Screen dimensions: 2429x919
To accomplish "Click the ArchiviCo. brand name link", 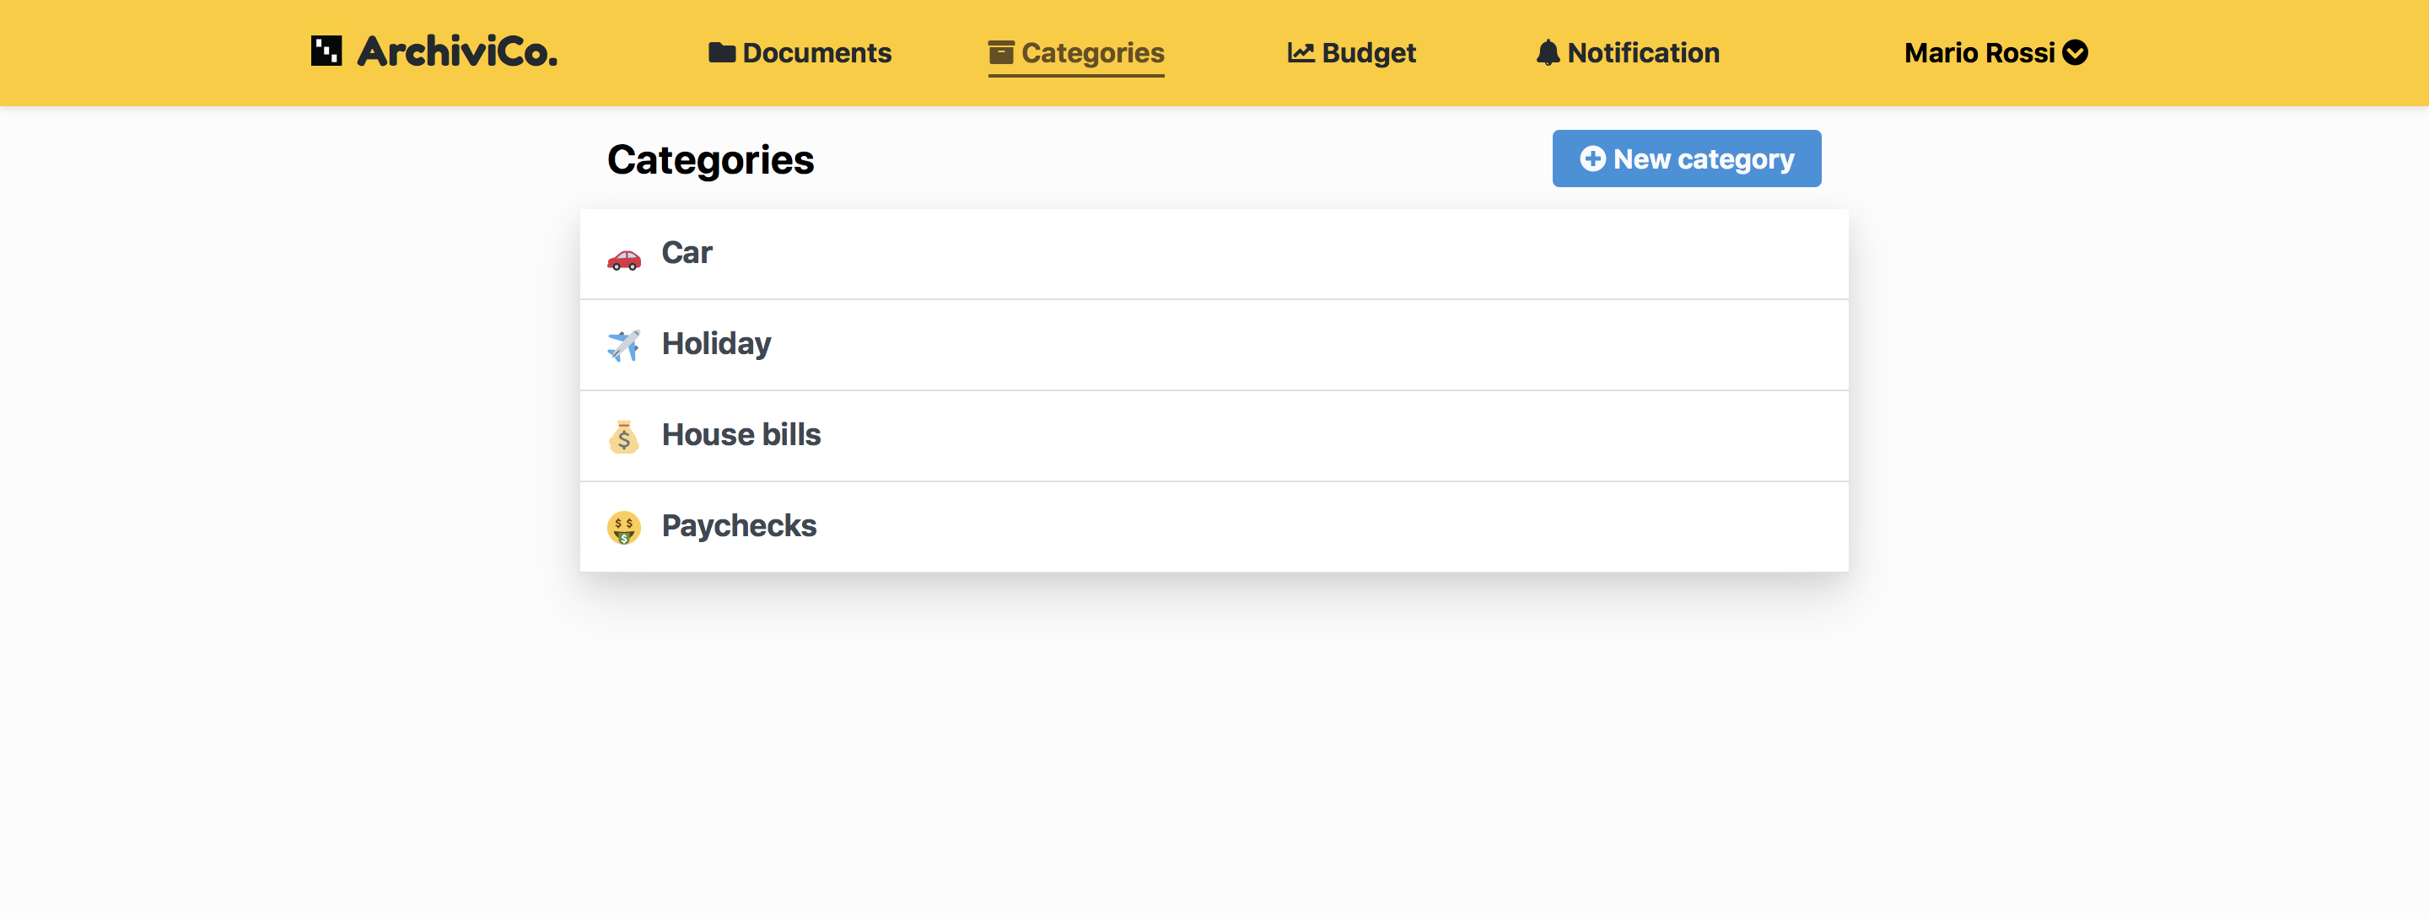I will point(457,51).
